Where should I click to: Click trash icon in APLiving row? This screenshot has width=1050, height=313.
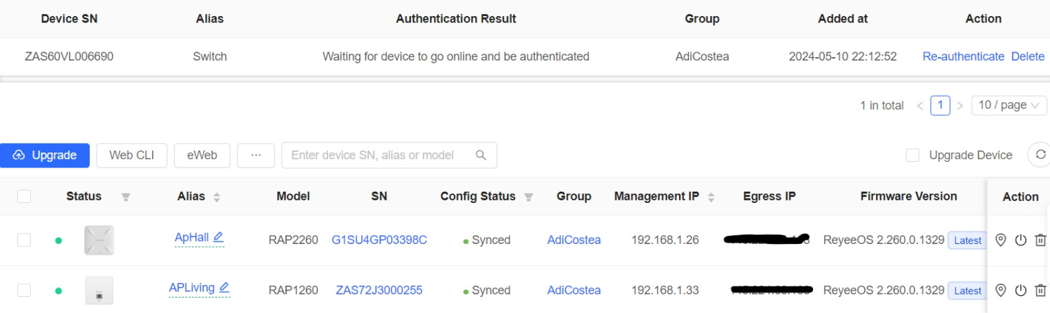1040,291
